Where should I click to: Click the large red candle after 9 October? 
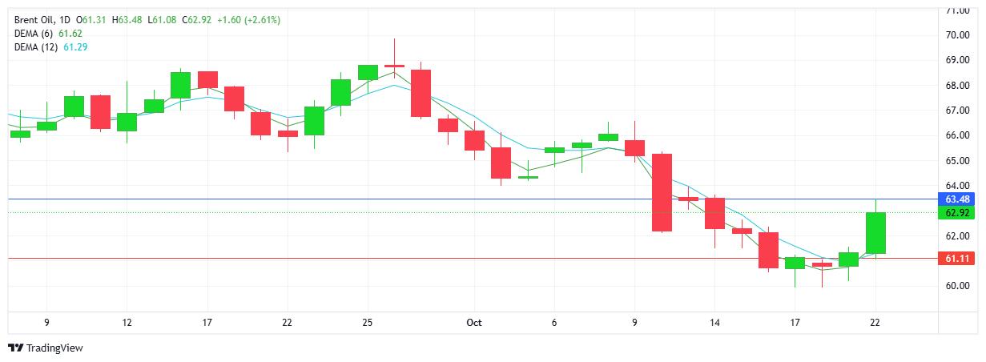[x=662, y=192]
